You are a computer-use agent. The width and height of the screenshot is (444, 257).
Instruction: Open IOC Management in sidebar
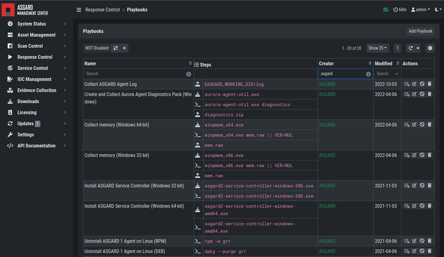[x=36, y=79]
